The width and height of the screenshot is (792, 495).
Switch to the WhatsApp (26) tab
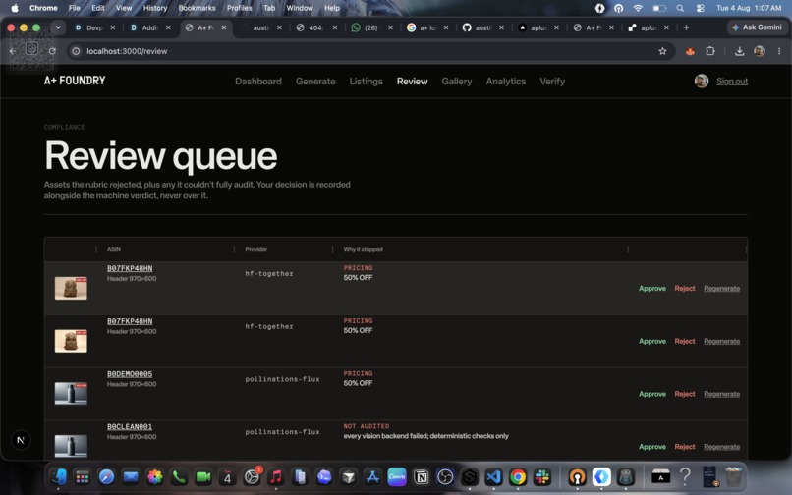click(x=371, y=27)
